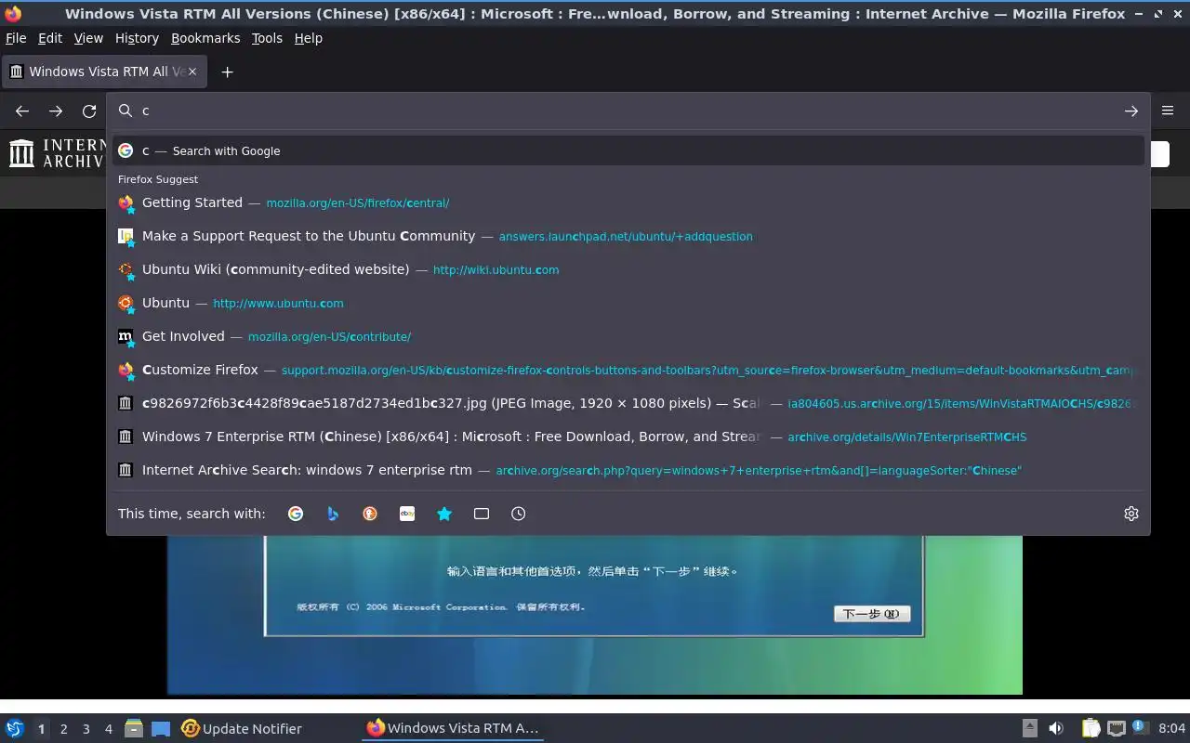
Task: Select the Bing one-off search icon
Action: [x=333, y=514]
